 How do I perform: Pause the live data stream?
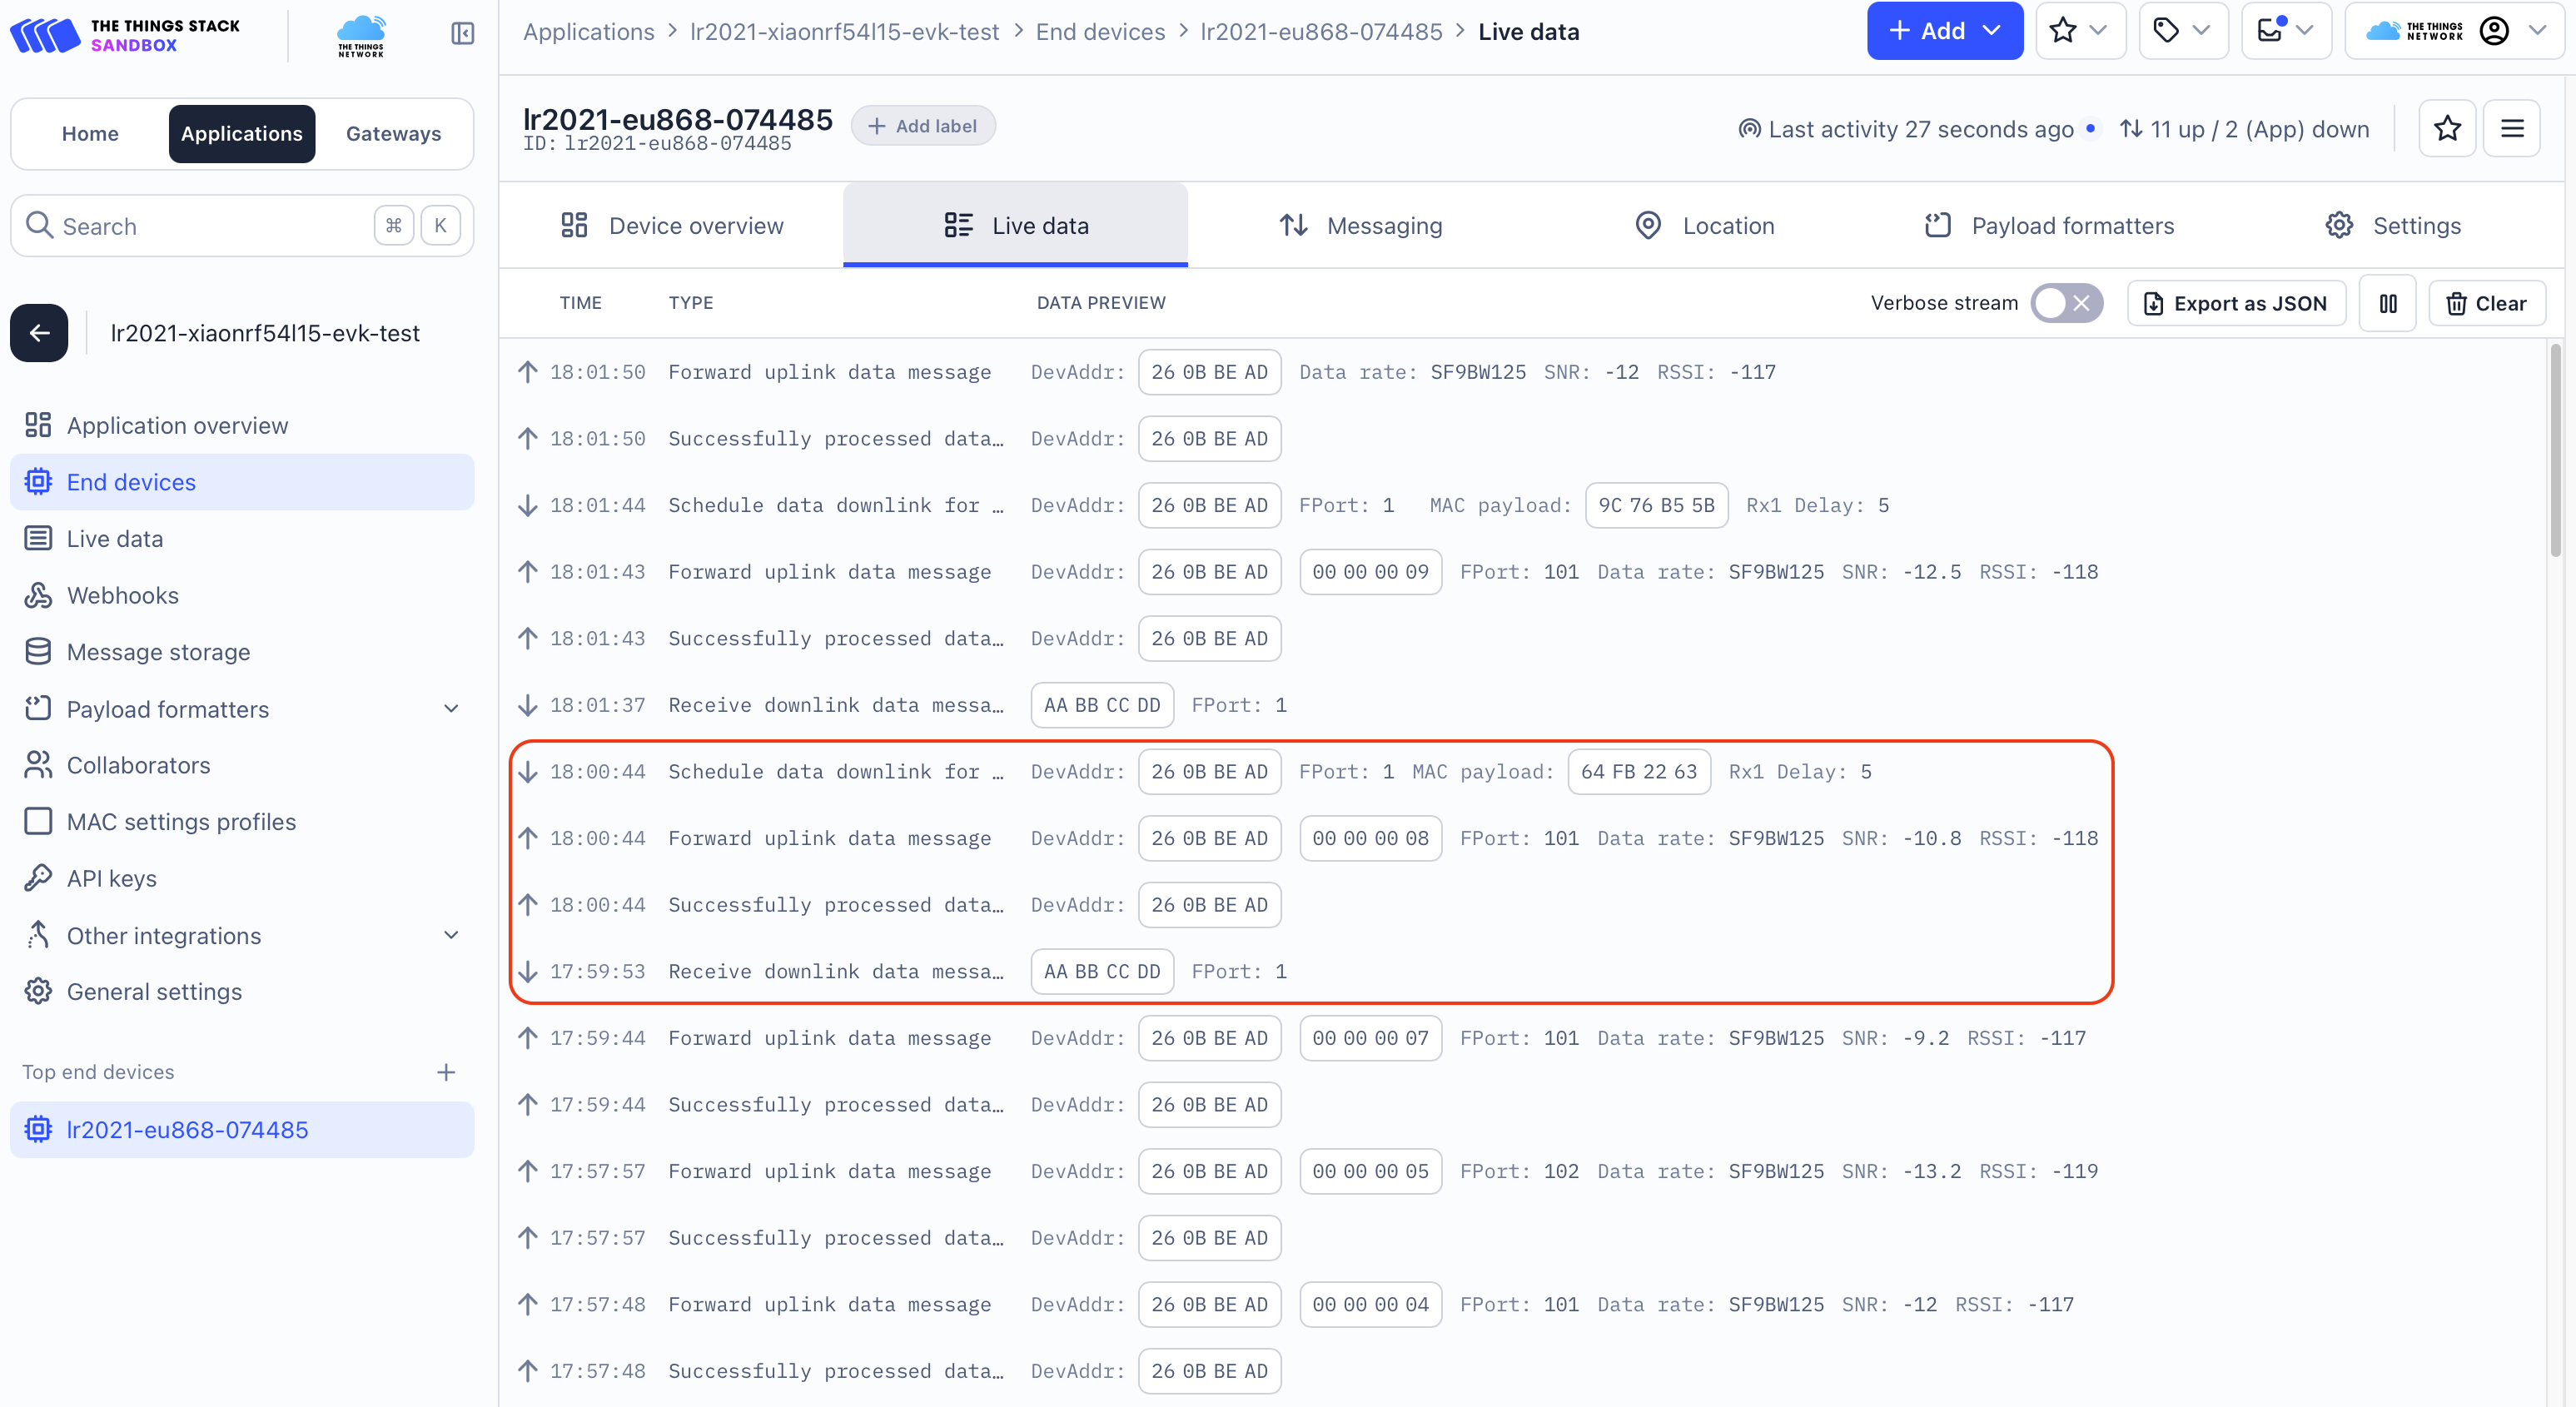pos(2387,303)
